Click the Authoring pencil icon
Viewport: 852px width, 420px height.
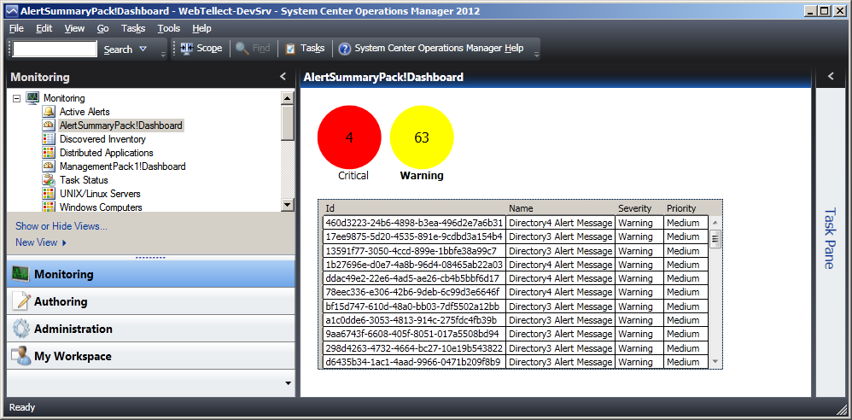(x=20, y=301)
